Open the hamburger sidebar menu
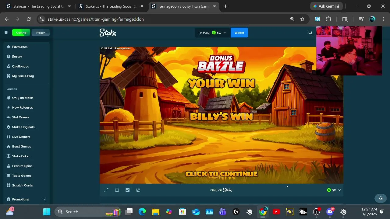Image resolution: width=390 pixels, height=219 pixels. [x=6, y=33]
